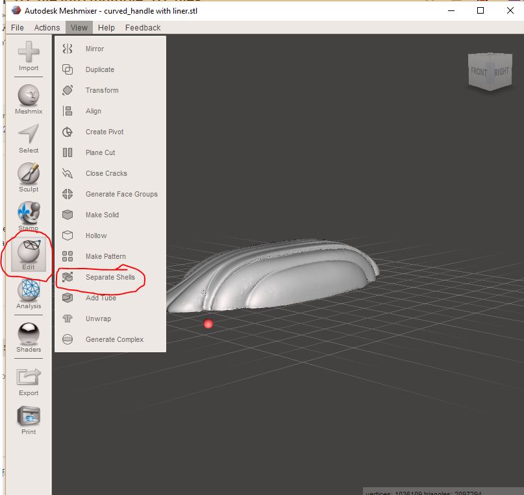Click the red pivot sphere in viewport
The image size is (524, 495).
[x=208, y=324]
